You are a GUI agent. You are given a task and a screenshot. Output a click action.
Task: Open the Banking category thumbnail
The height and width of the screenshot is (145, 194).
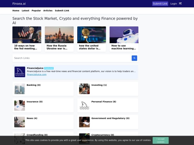tap(20, 89)
